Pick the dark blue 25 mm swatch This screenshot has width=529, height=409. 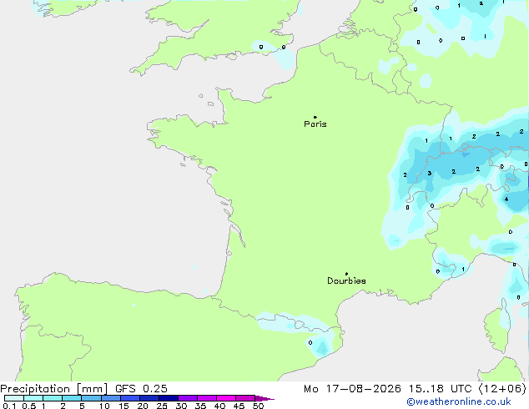(169, 398)
